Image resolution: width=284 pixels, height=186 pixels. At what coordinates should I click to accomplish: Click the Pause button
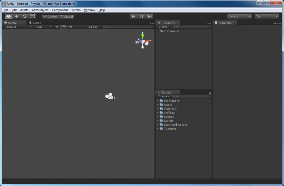[x=141, y=16]
